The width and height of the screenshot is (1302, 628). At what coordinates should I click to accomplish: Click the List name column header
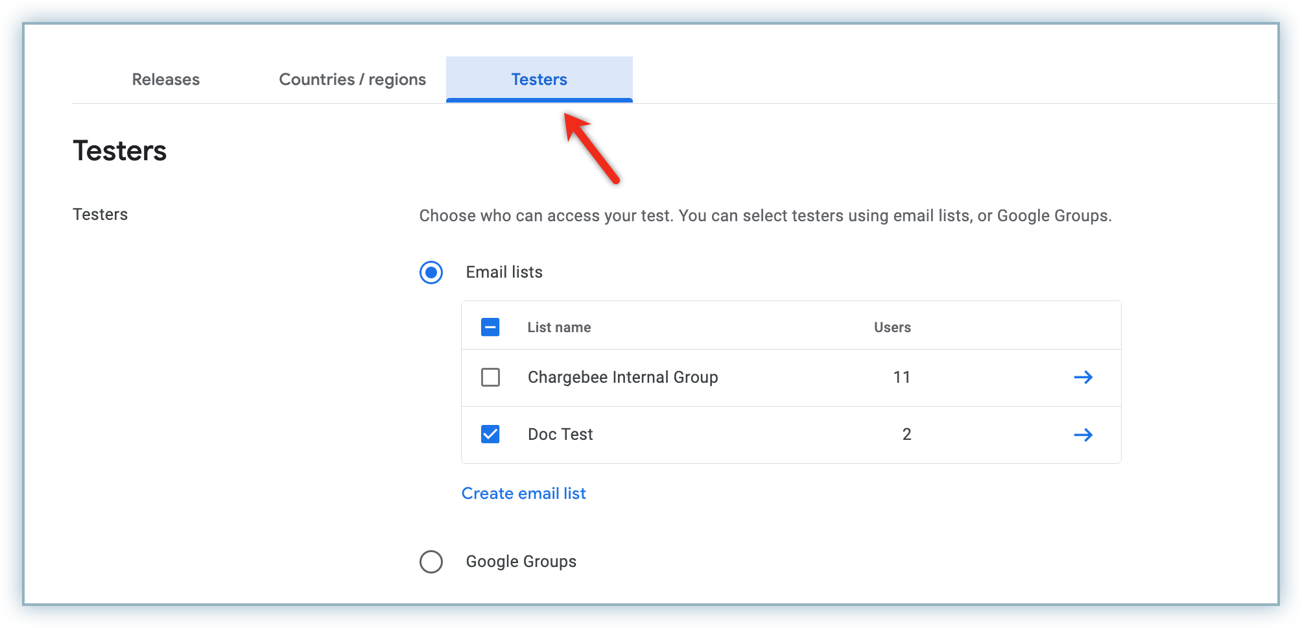click(x=559, y=328)
